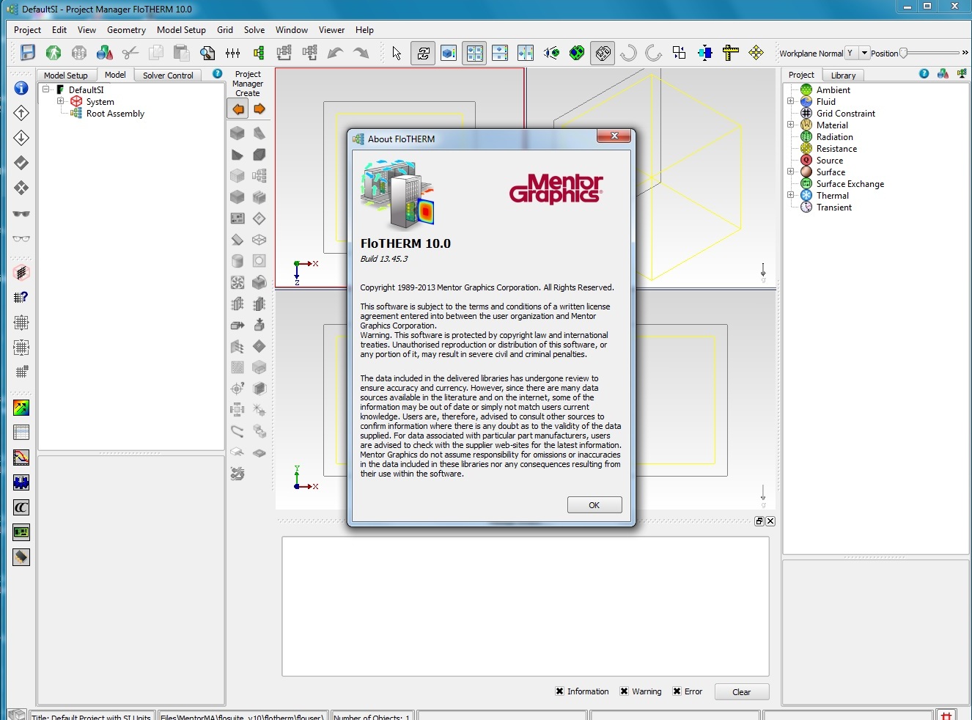Close the About FloTHERM dialog
Viewport: 972px width, 720px height.
(614, 136)
